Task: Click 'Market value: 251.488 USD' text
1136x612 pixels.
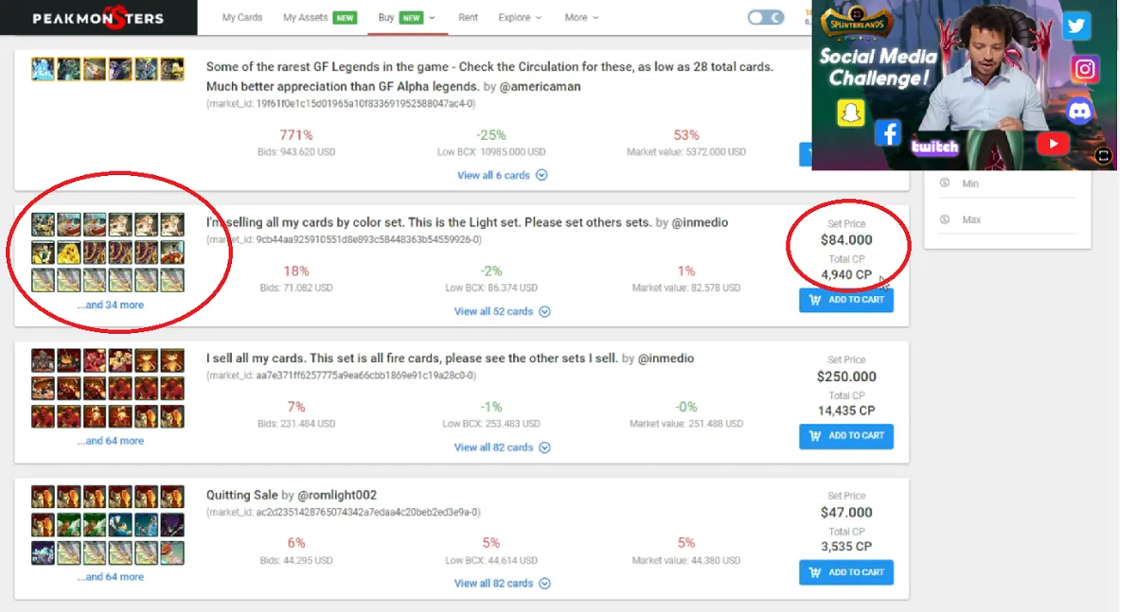Action: pyautogui.click(x=686, y=424)
